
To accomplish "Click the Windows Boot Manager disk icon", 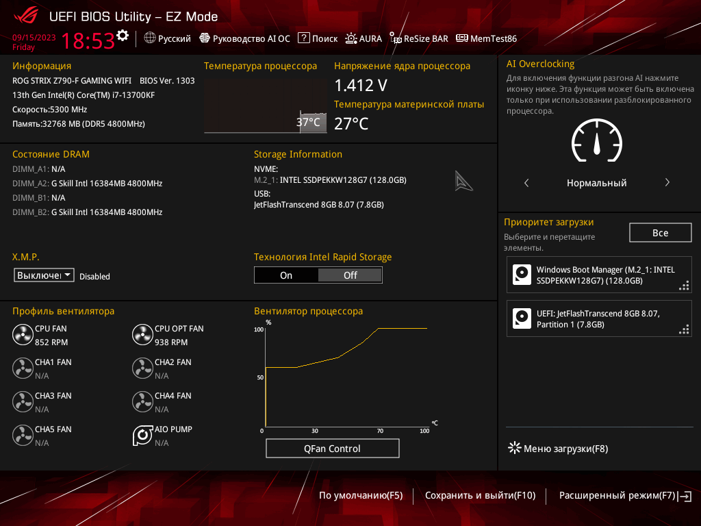I will click(x=522, y=275).
